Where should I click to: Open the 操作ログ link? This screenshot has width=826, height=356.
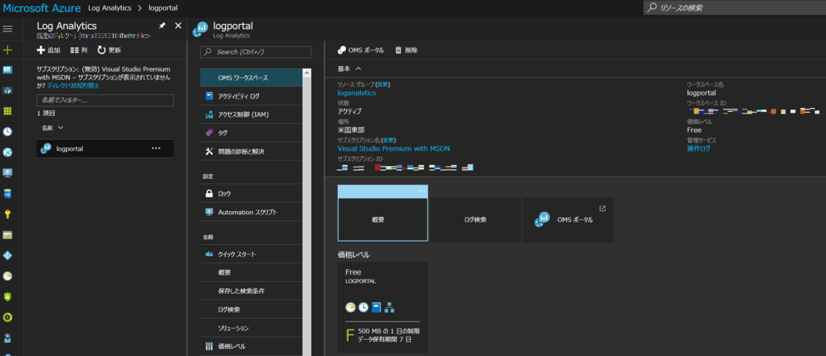(699, 148)
